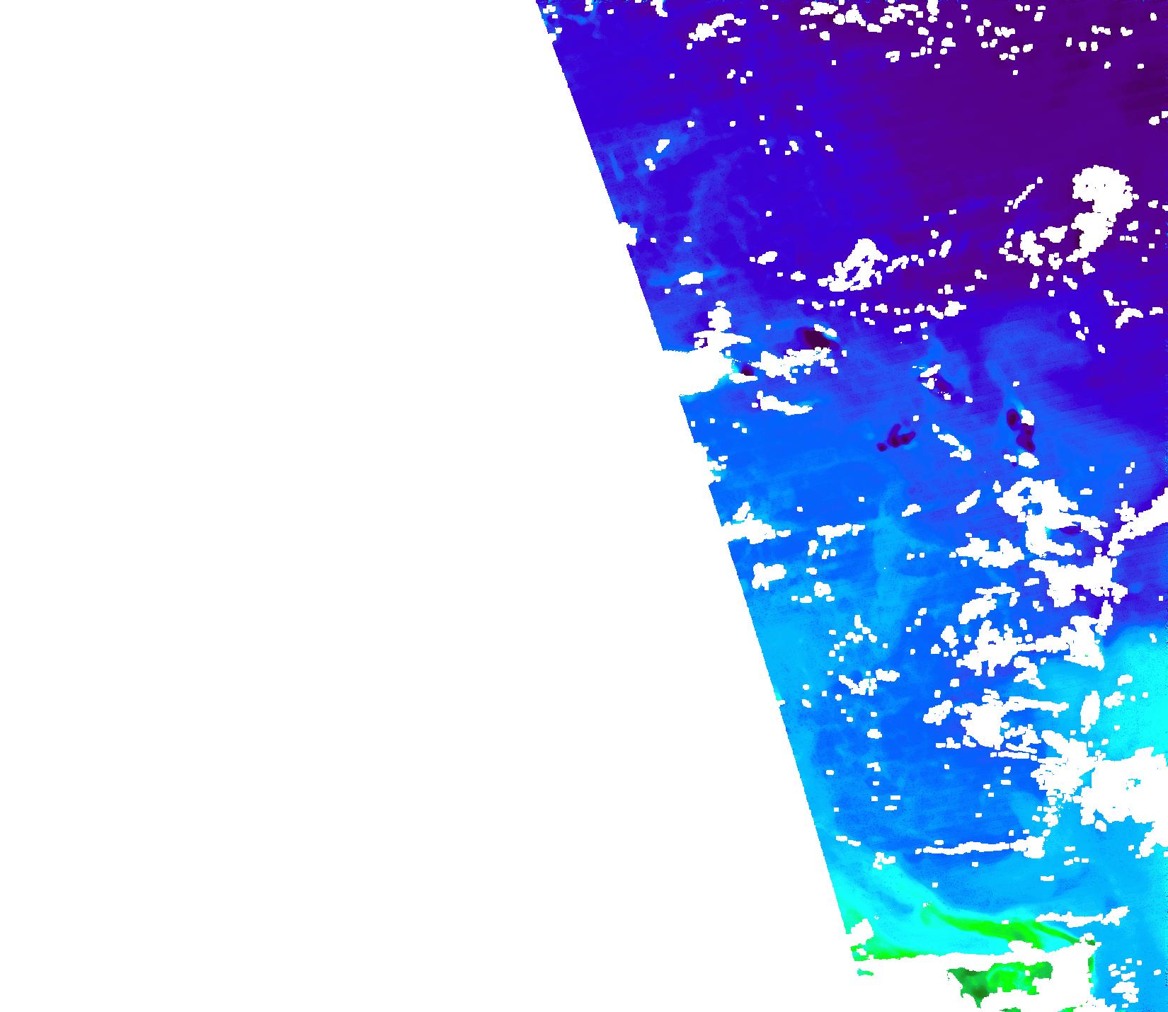1168x1012 pixels.
Task: Click the large round white cloud in upper right
Action: point(1101,188)
